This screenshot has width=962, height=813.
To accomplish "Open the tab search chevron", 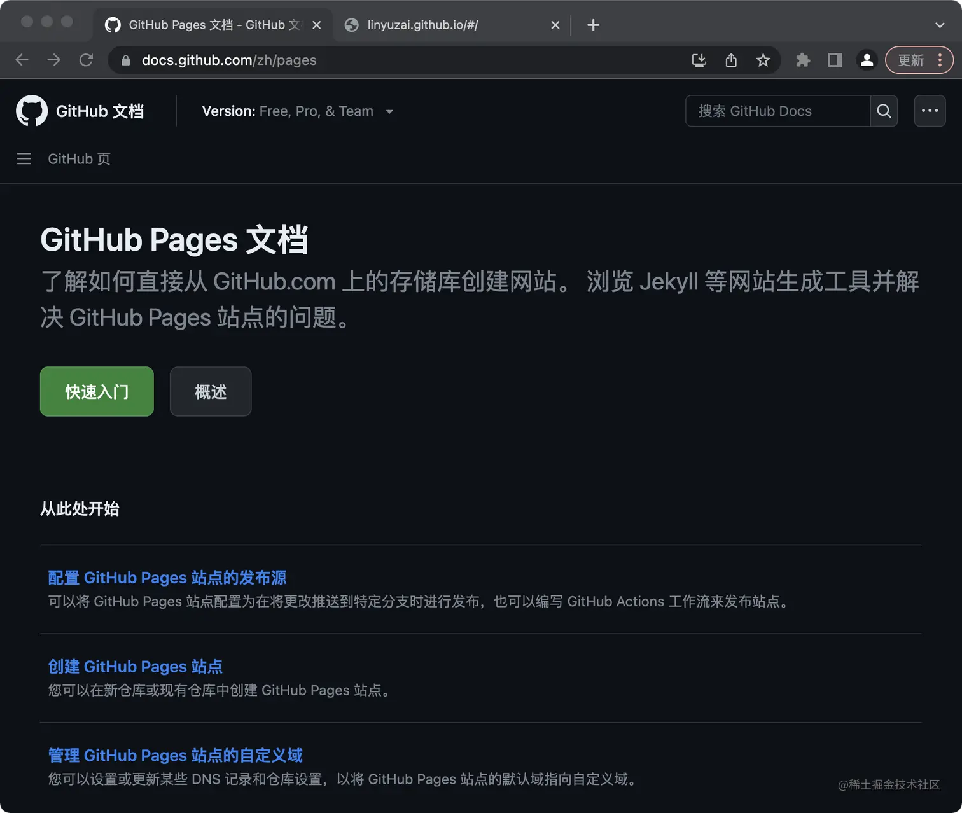I will tap(940, 25).
